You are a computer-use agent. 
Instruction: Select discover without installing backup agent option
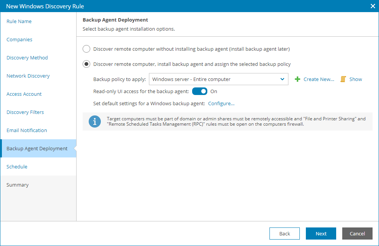(x=86, y=49)
